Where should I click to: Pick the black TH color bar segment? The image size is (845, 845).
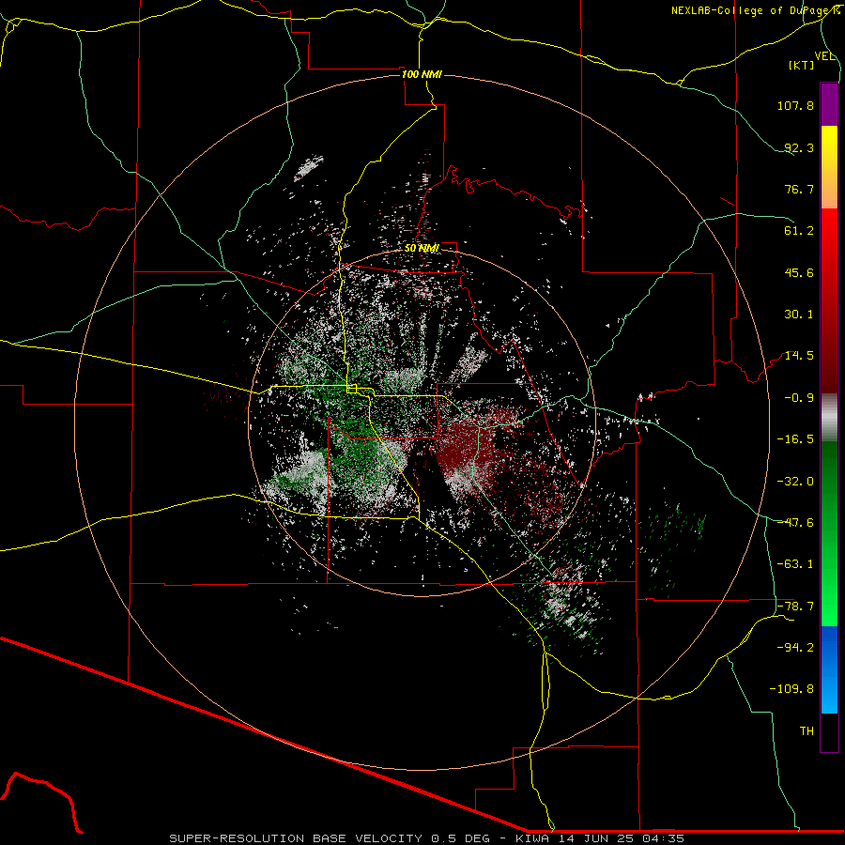click(x=829, y=731)
